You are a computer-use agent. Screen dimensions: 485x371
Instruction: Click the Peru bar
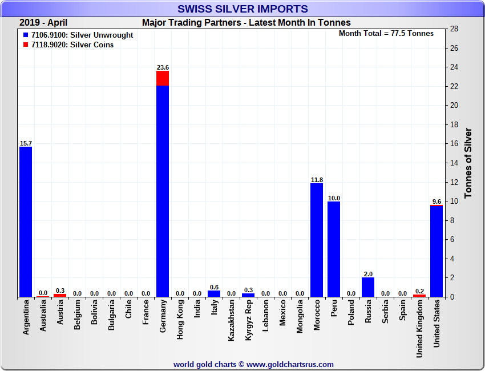334,249
